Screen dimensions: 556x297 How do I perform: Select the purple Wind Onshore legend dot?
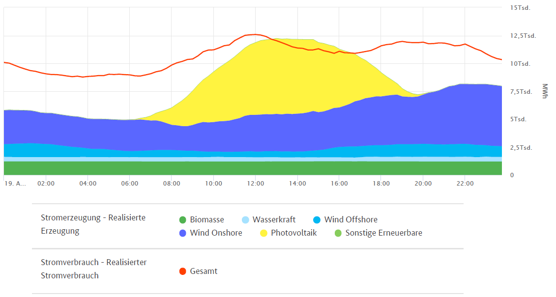coord(183,233)
